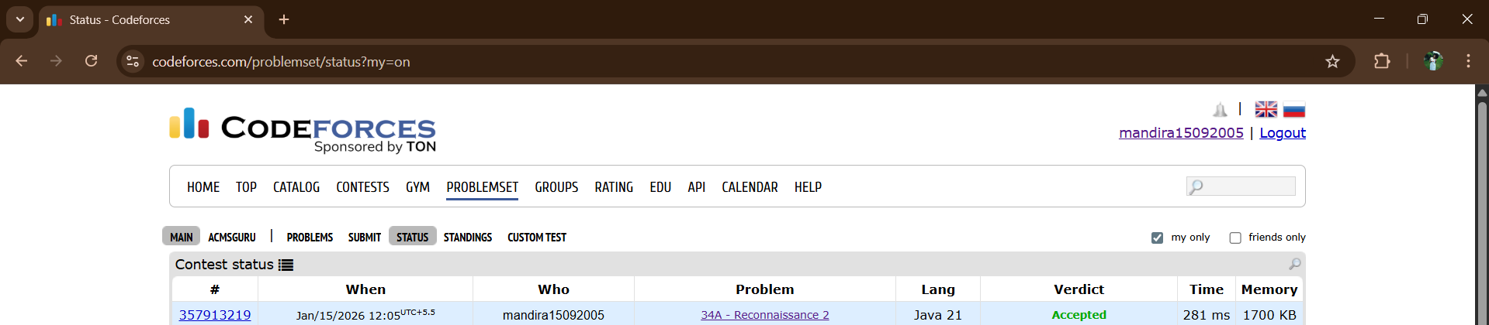Open submission 357913219 link
This screenshot has height=325, width=1489.
click(215, 315)
